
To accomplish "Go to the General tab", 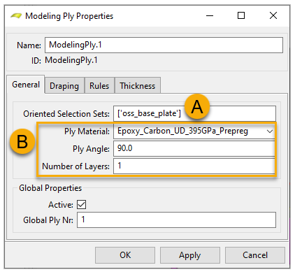I will (x=26, y=85).
